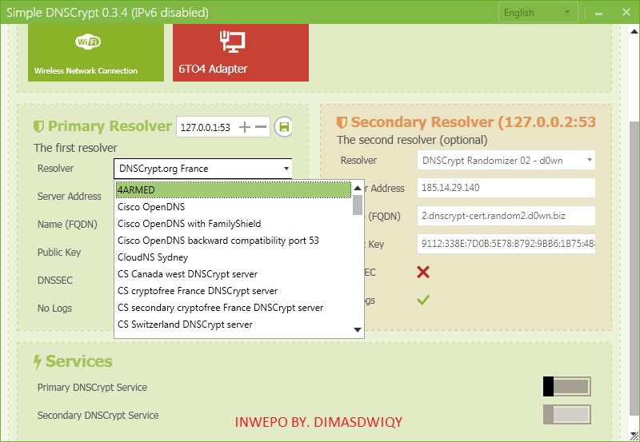640x442 pixels.
Task: Click the primary Name (FQDN) label
Action: tap(67, 225)
